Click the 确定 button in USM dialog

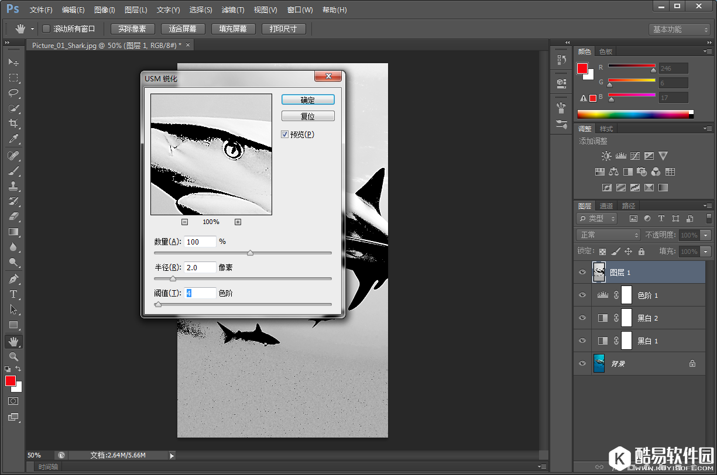click(x=308, y=100)
